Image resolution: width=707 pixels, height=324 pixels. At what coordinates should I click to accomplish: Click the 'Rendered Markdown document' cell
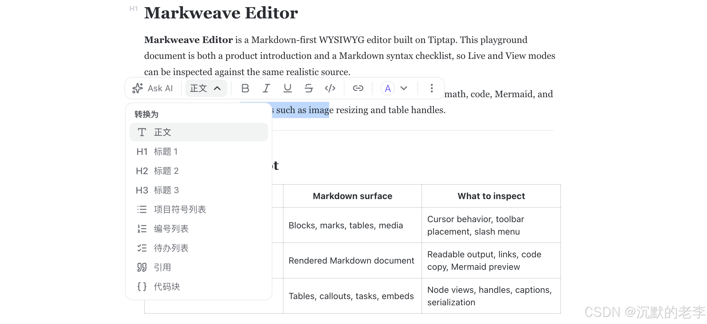[353, 260]
